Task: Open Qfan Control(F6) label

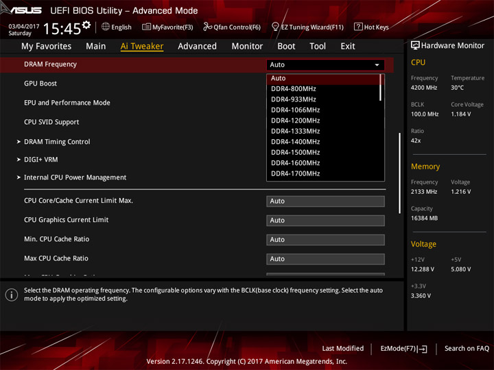Action: click(237, 27)
